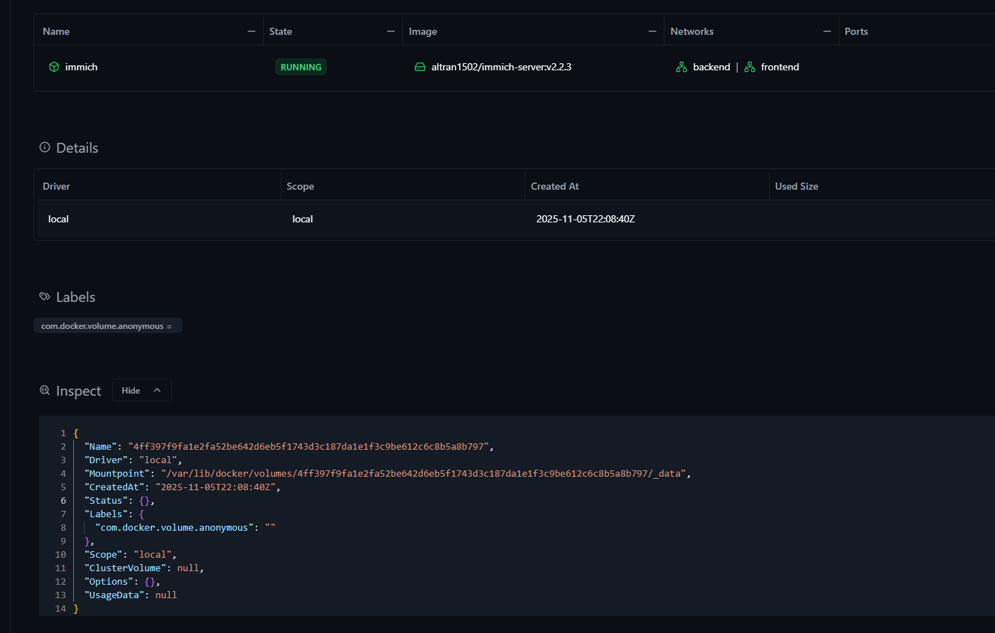Click the Labels section heading
The height and width of the screenshot is (633, 995).
(x=75, y=297)
